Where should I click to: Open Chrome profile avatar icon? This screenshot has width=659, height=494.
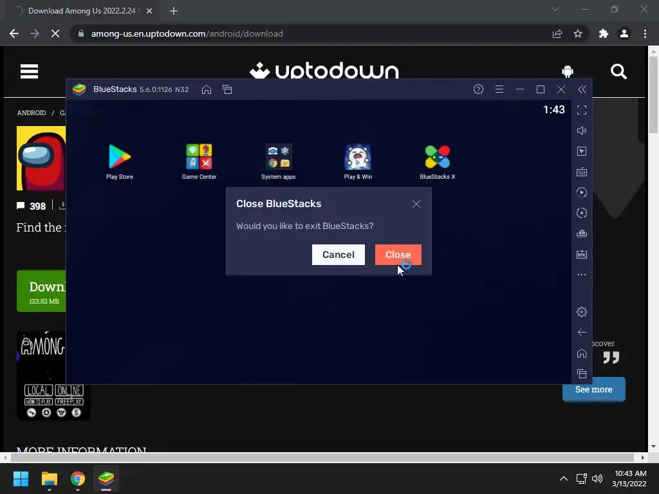point(624,33)
